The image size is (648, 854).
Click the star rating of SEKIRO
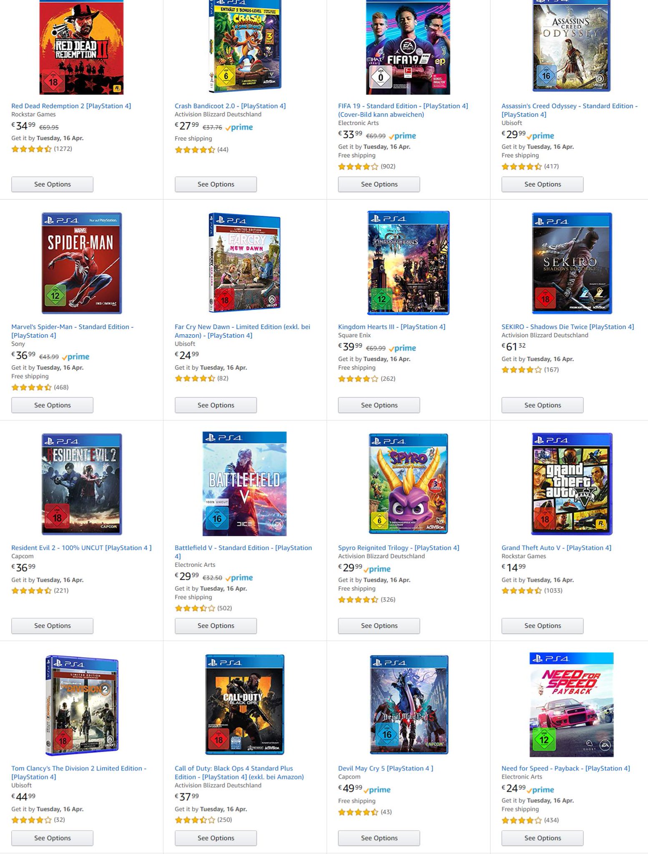pyautogui.click(x=522, y=369)
